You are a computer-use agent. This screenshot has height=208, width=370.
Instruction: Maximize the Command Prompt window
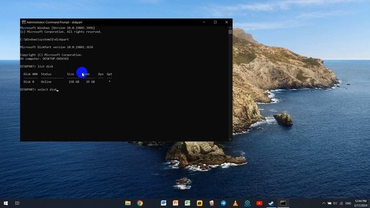pyautogui.click(x=215, y=22)
